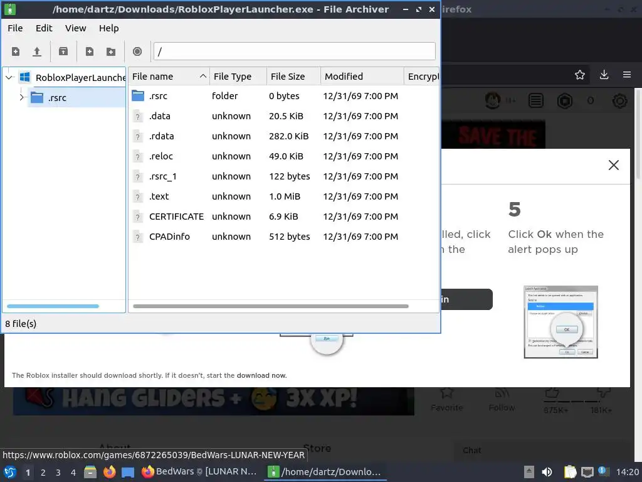Click the archive path input field
The width and height of the screenshot is (642, 482).
click(x=295, y=51)
